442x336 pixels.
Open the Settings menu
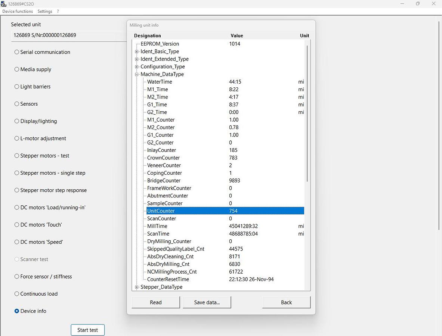pos(45,11)
